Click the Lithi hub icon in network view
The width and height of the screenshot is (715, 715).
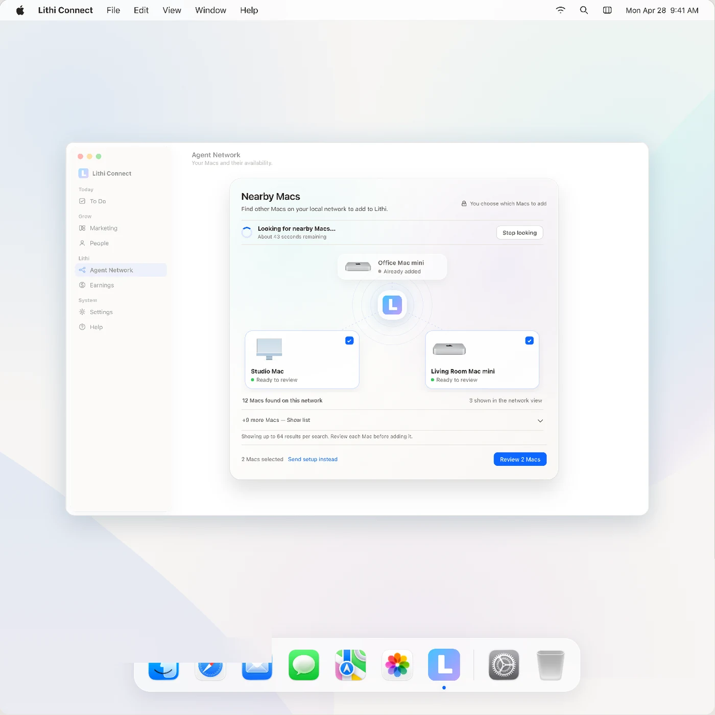[392, 305]
